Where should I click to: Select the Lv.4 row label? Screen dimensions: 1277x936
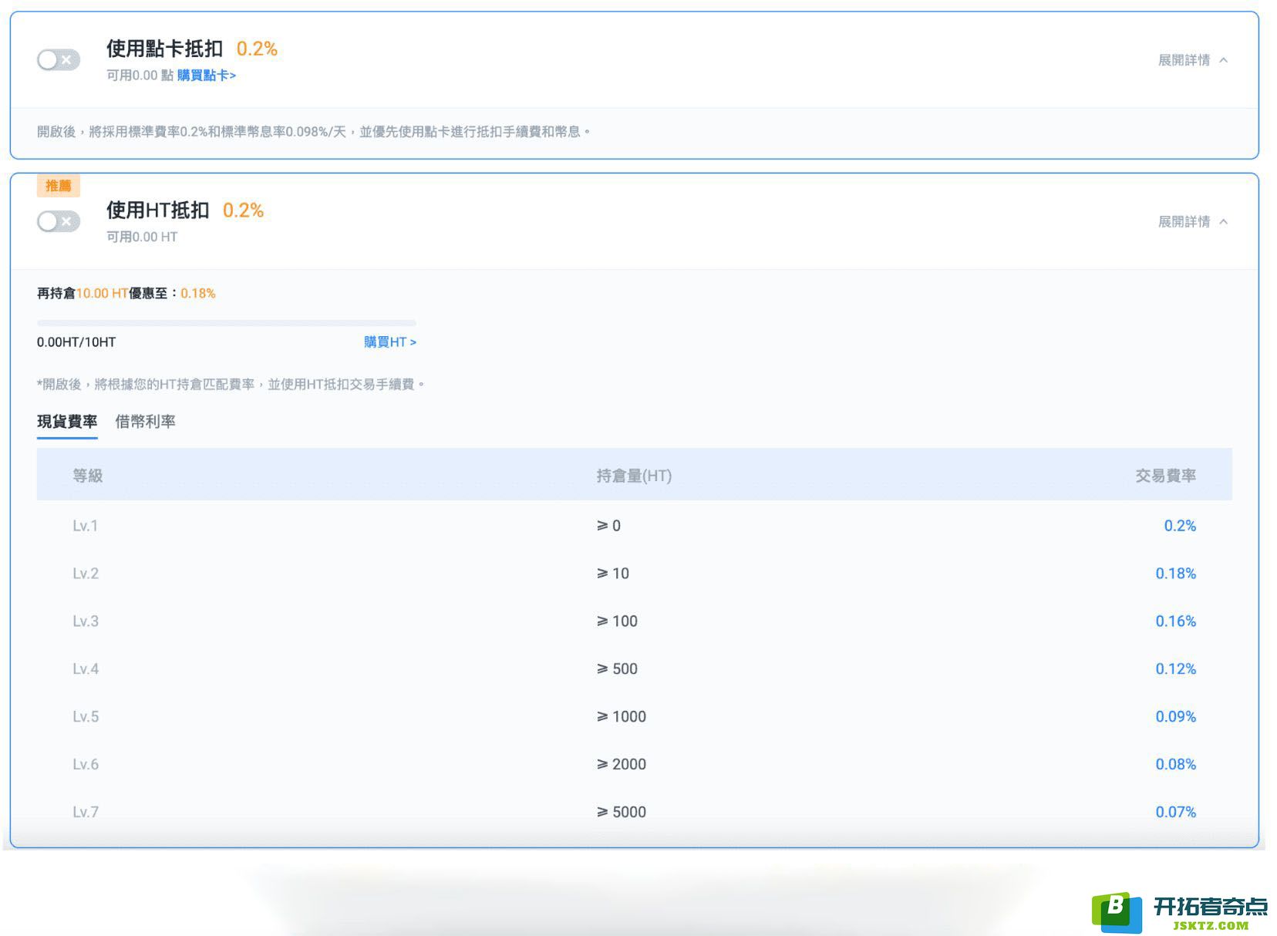[x=86, y=669]
